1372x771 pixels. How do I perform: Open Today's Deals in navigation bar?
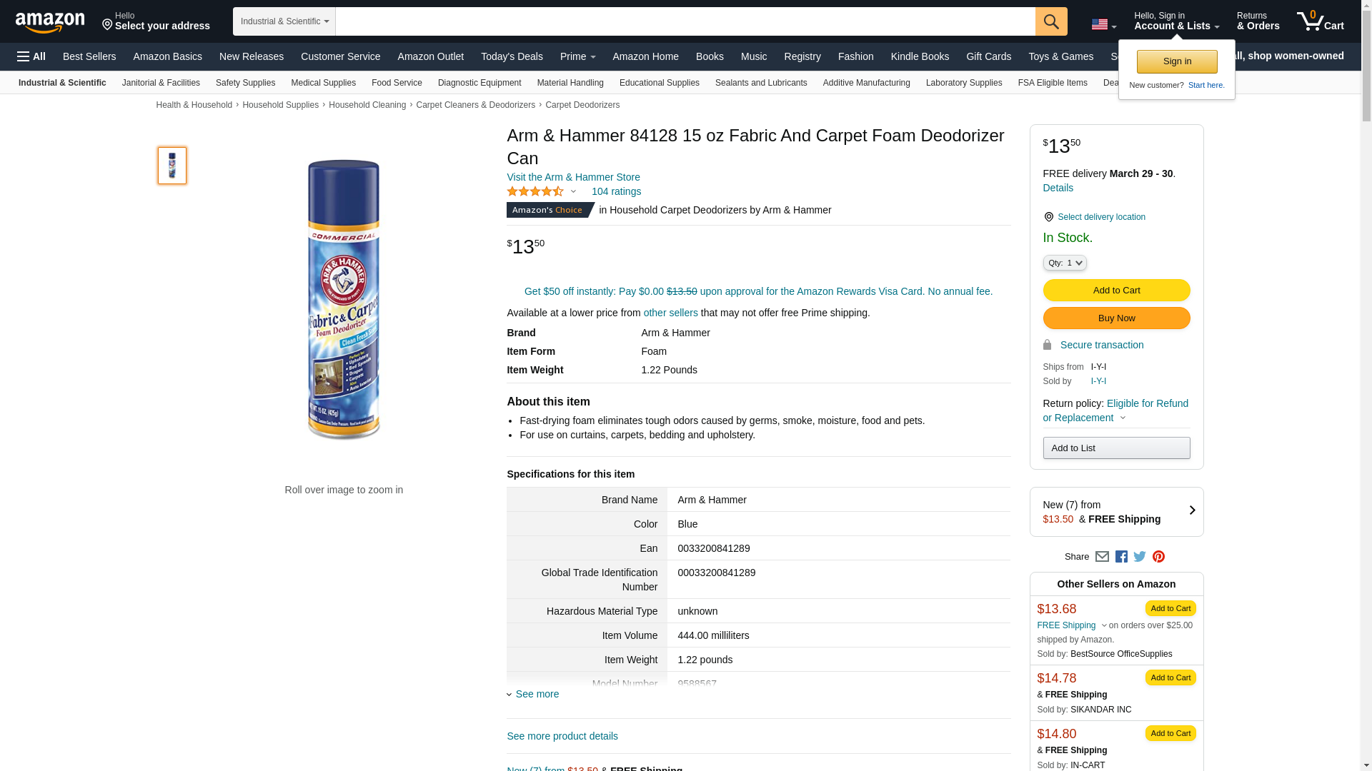[512, 56]
